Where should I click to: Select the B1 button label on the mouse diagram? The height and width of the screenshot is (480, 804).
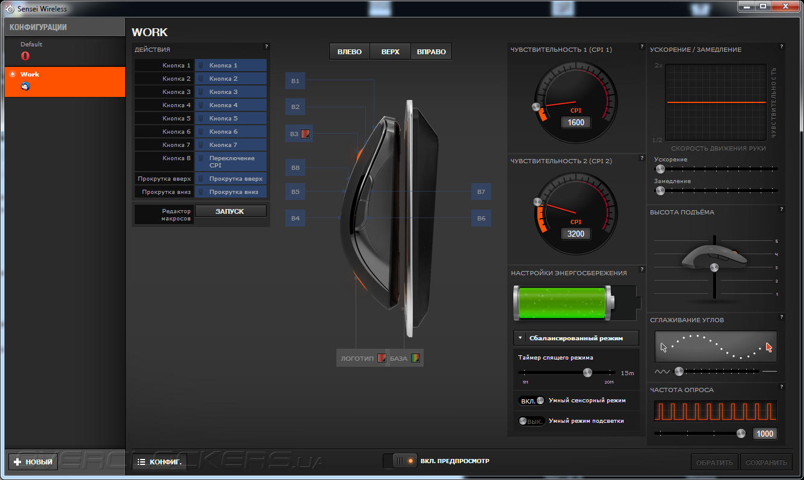pyautogui.click(x=295, y=81)
